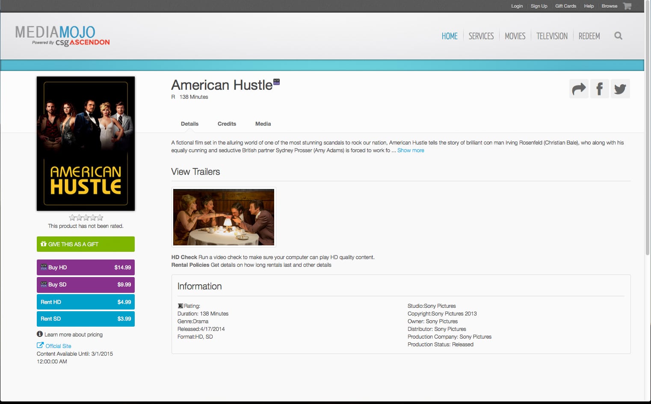Screen dimensions: 651x404
Task: Switch to the Credits tab
Action: tap(227, 124)
